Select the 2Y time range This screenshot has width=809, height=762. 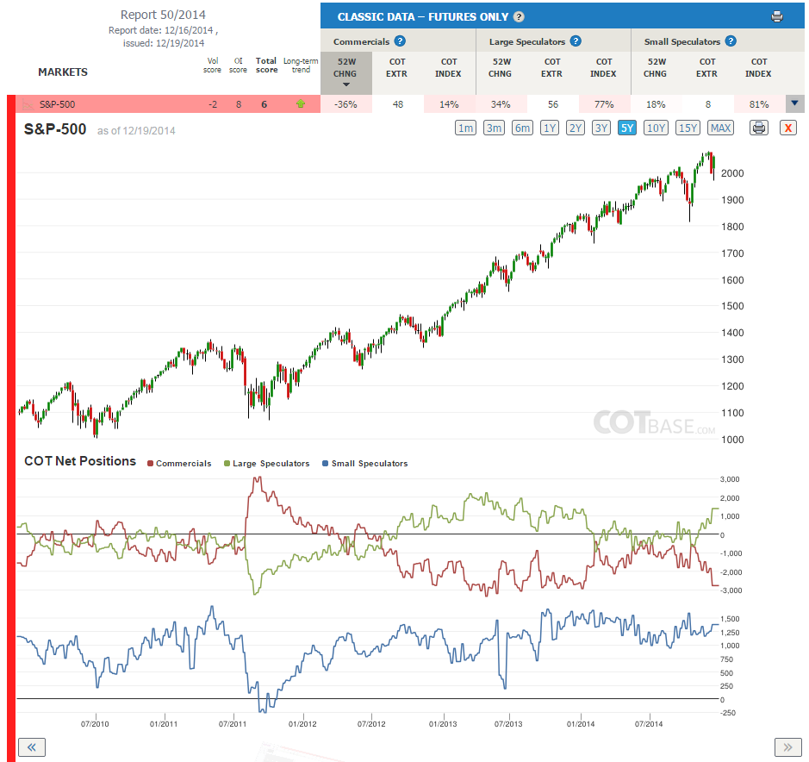pyautogui.click(x=576, y=128)
